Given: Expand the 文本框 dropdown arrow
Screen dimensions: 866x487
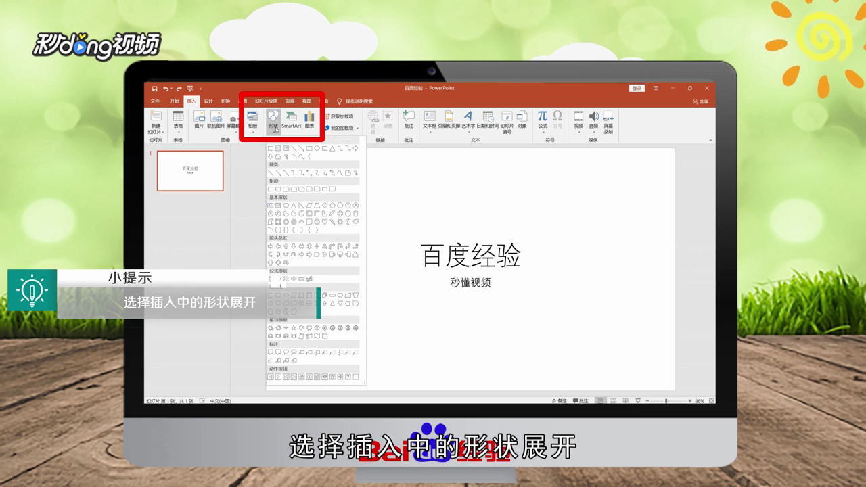Looking at the screenshot, I should point(430,131).
